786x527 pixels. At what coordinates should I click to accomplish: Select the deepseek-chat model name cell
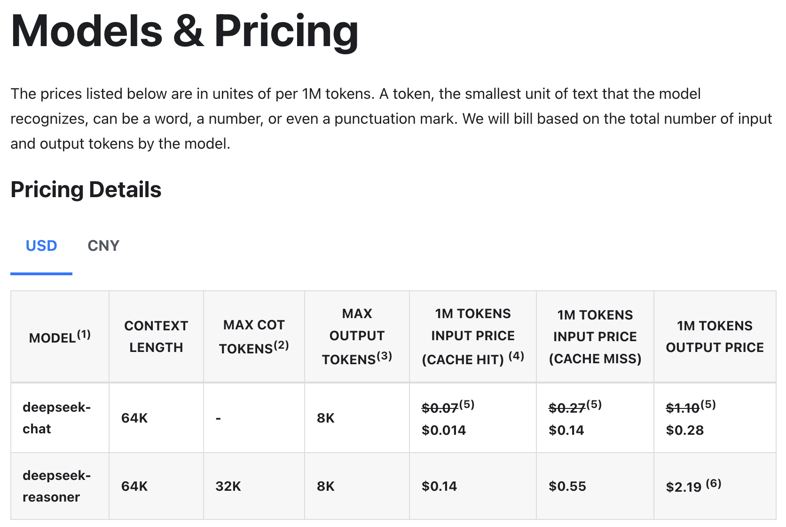pos(60,418)
